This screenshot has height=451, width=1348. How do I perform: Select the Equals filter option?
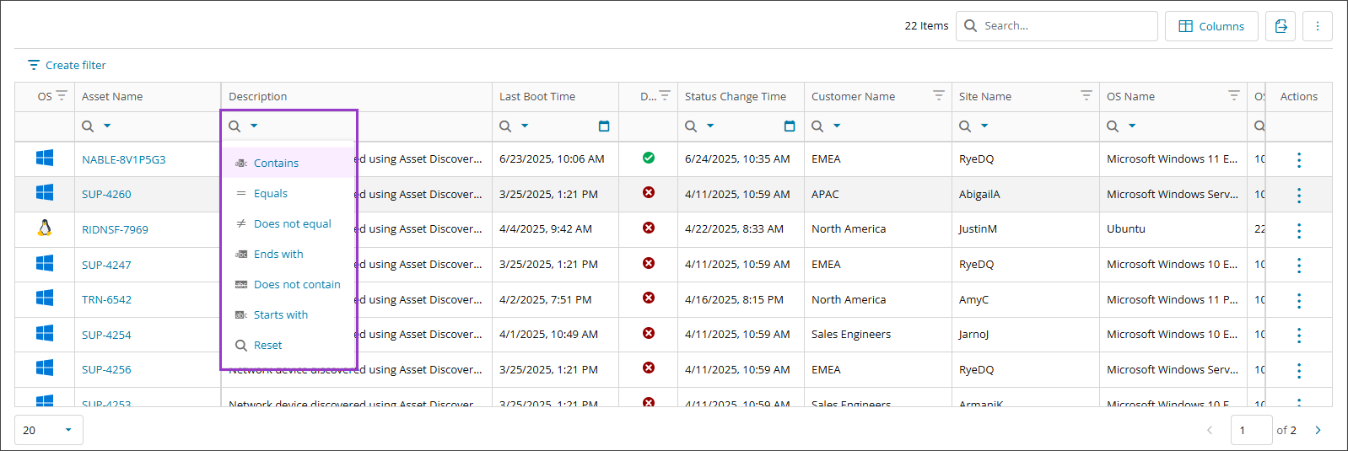tap(271, 194)
